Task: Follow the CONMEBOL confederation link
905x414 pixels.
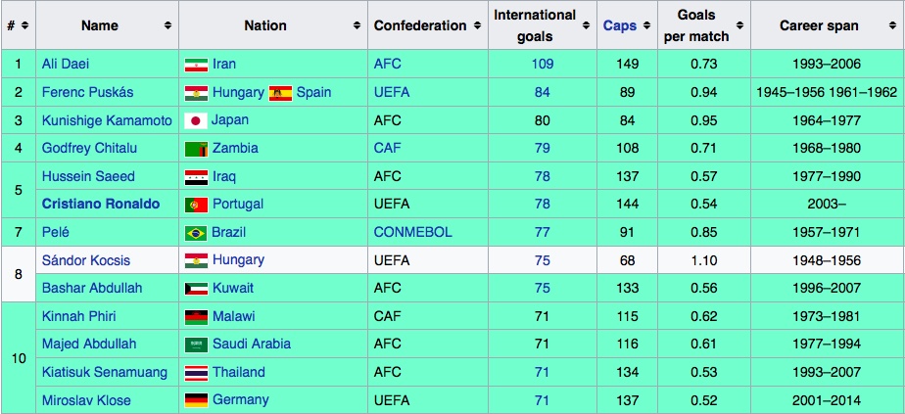Action: tap(412, 233)
